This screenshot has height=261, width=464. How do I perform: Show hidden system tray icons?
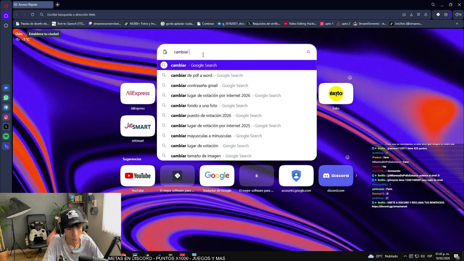405,256
